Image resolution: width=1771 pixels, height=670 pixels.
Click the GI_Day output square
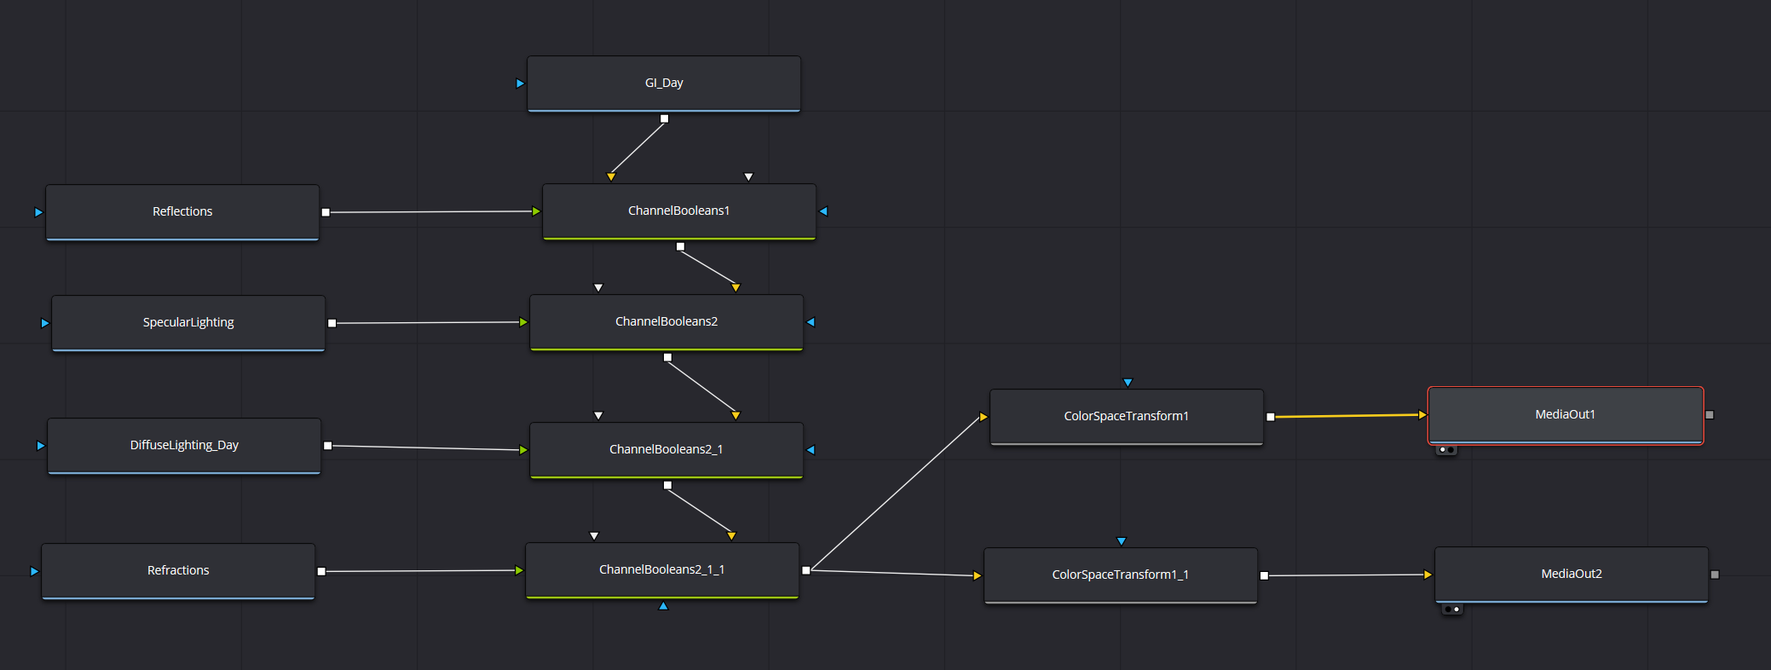click(x=665, y=118)
